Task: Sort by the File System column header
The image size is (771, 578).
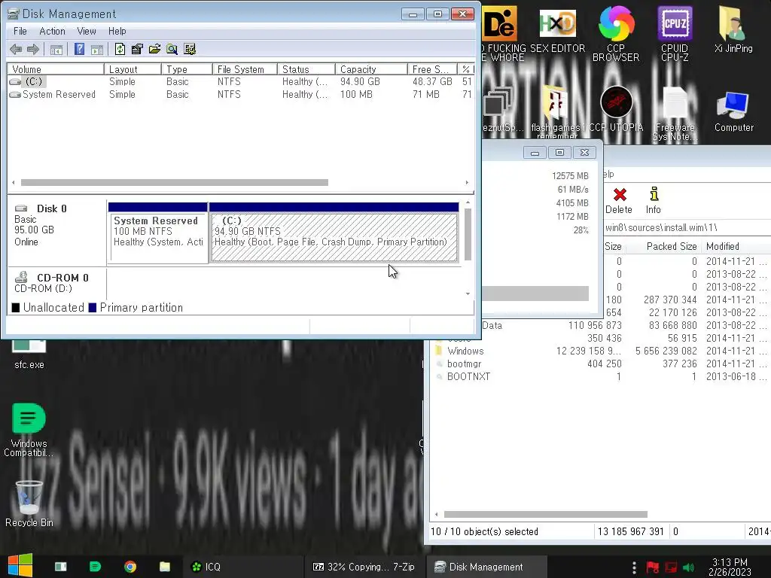Action: [245, 69]
